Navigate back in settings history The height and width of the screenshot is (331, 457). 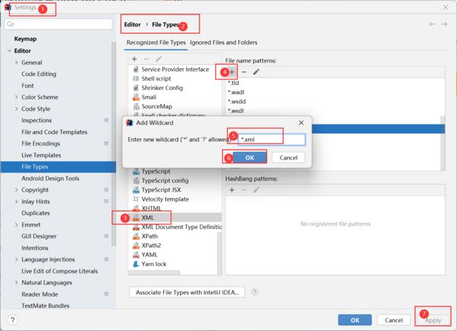[x=432, y=24]
